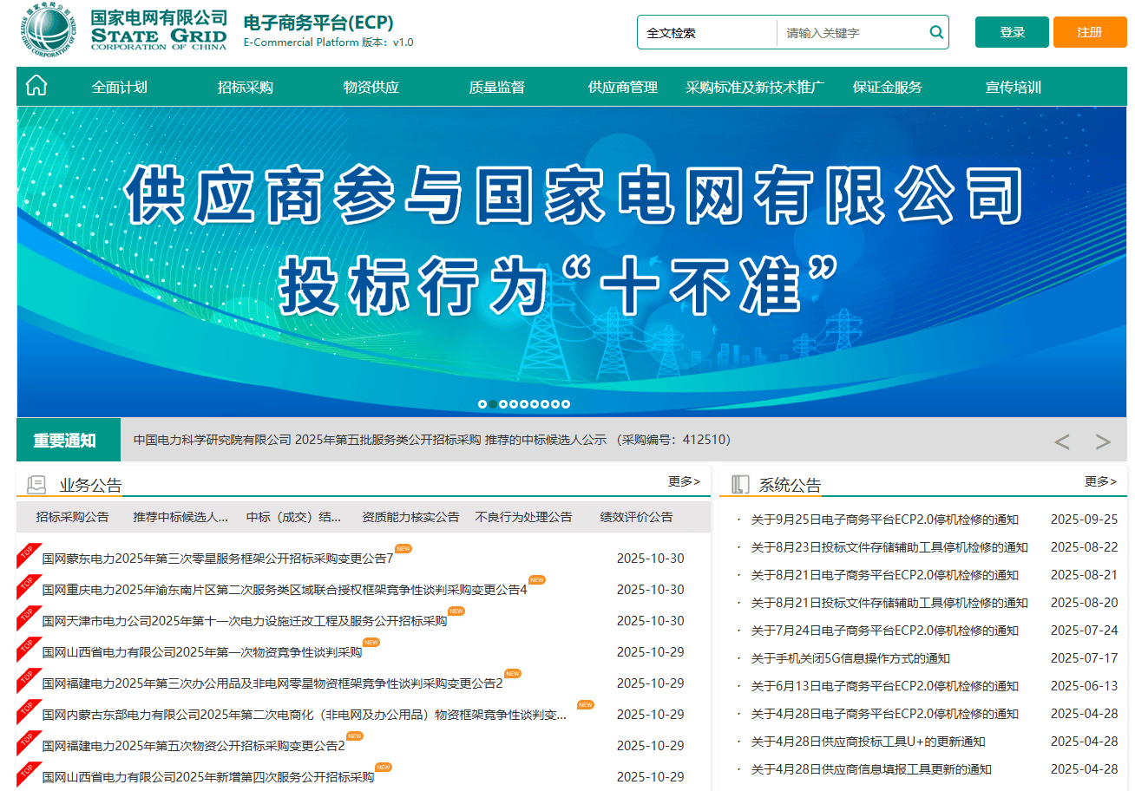Click the orange 注册 button

(1089, 32)
